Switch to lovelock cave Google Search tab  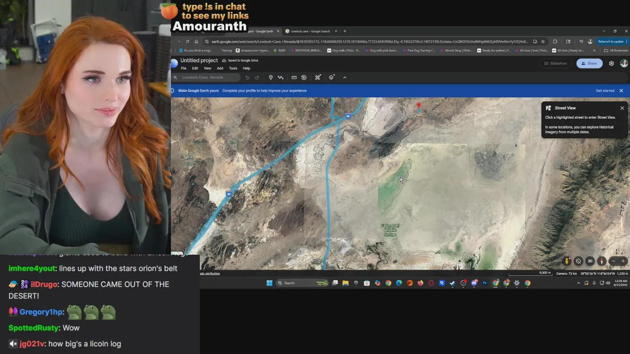310,31
